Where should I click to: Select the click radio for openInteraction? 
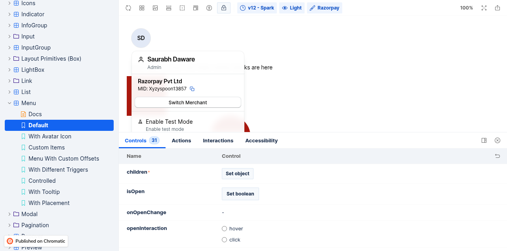pos(225,240)
